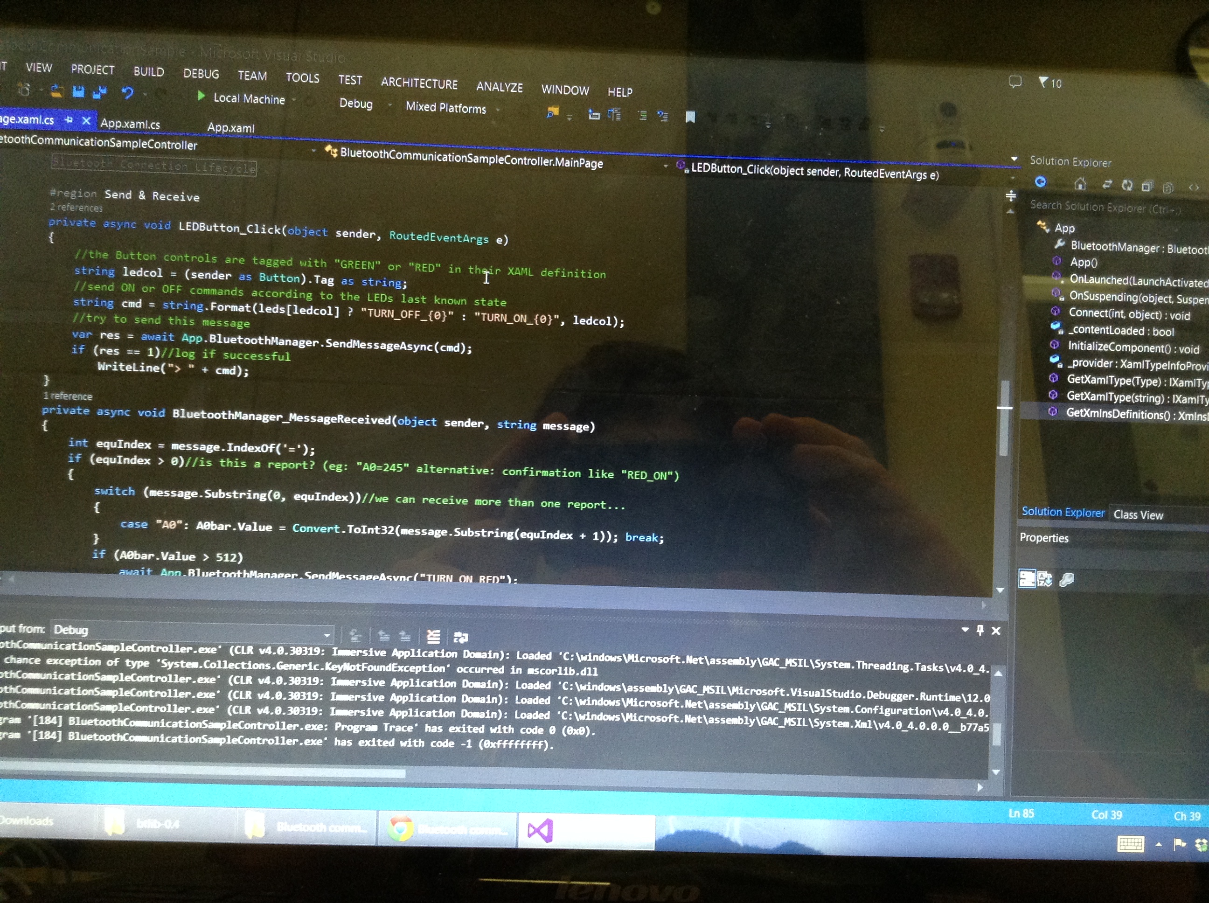
Task: Click the Save All toolbar icon
Action: [x=99, y=92]
